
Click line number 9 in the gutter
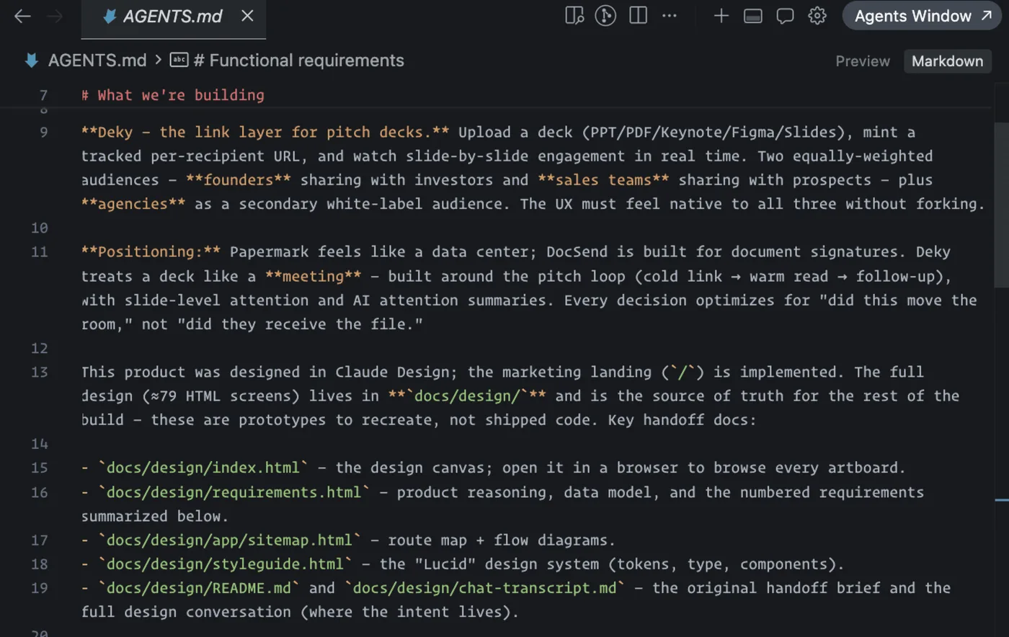point(44,132)
